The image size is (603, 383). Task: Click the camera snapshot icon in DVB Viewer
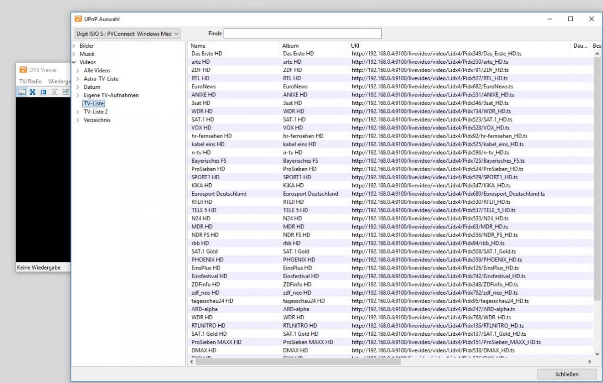tap(54, 92)
